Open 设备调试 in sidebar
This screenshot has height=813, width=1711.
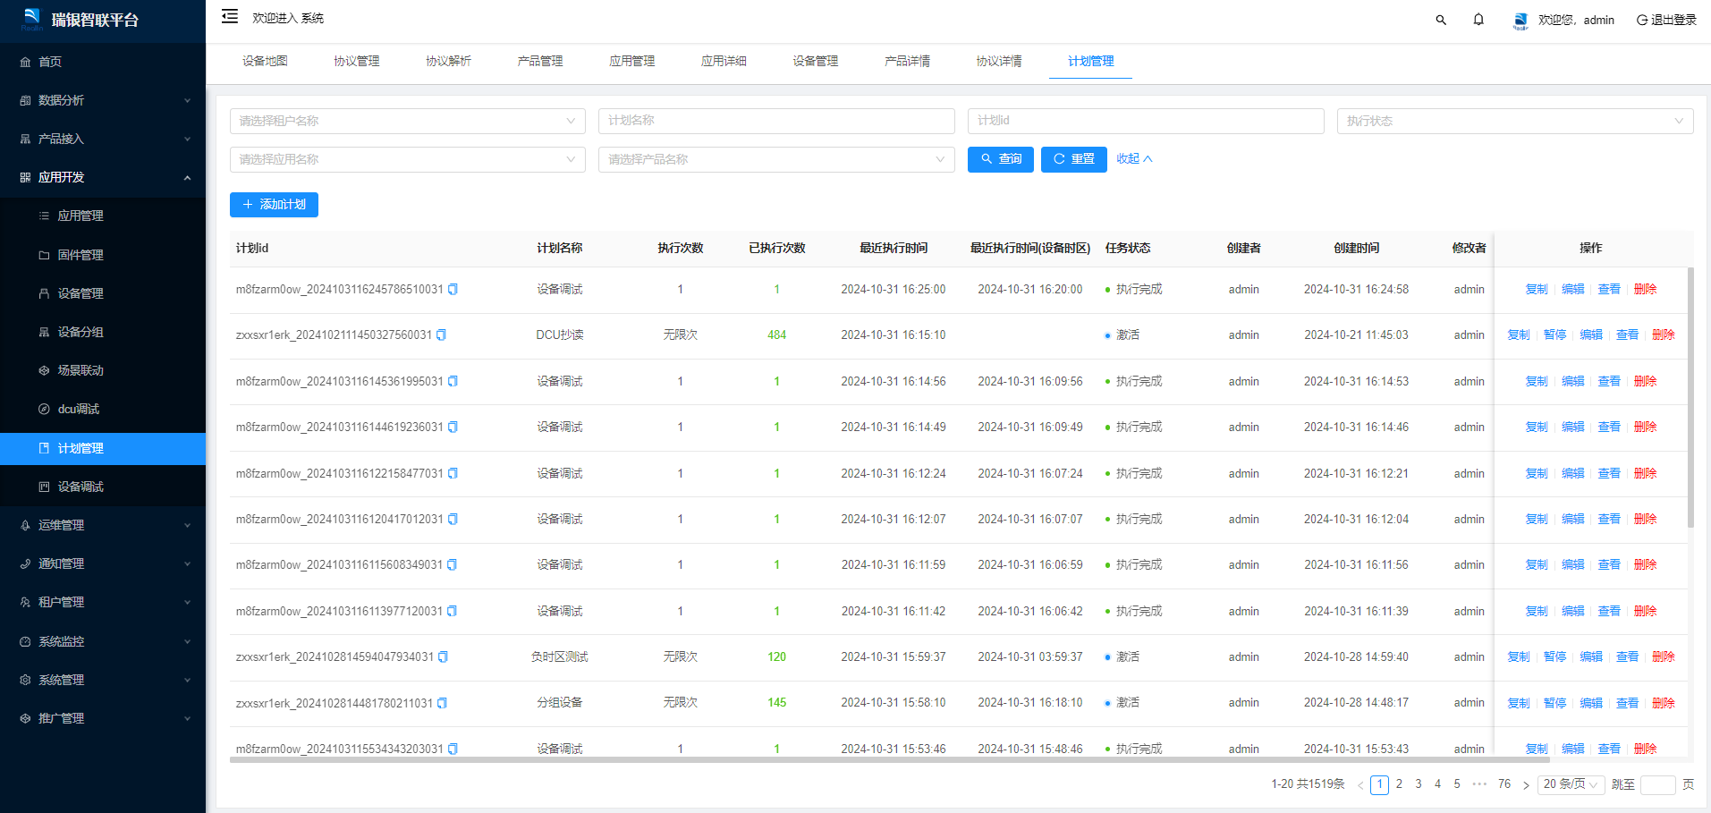pos(103,487)
